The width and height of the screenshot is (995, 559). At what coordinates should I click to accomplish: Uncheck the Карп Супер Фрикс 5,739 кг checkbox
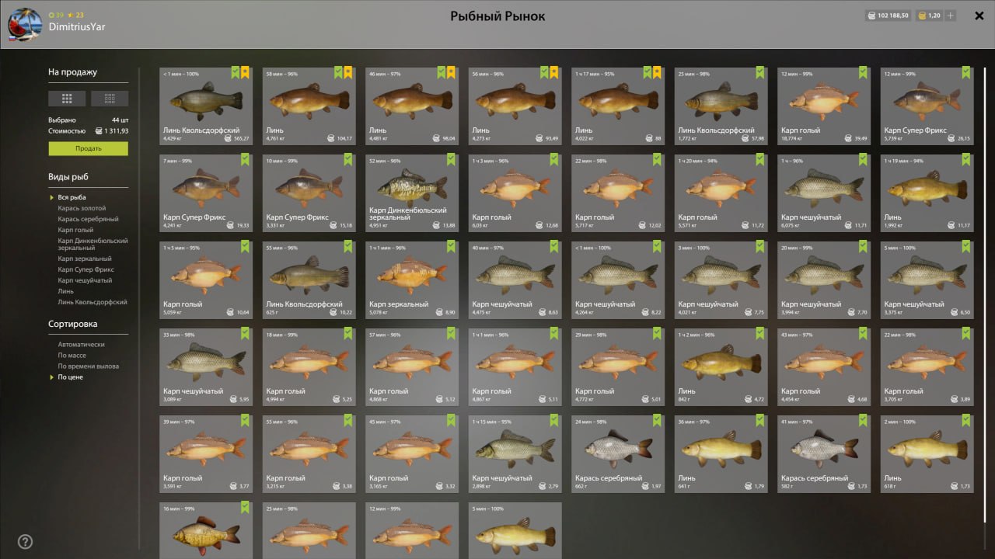(x=966, y=72)
